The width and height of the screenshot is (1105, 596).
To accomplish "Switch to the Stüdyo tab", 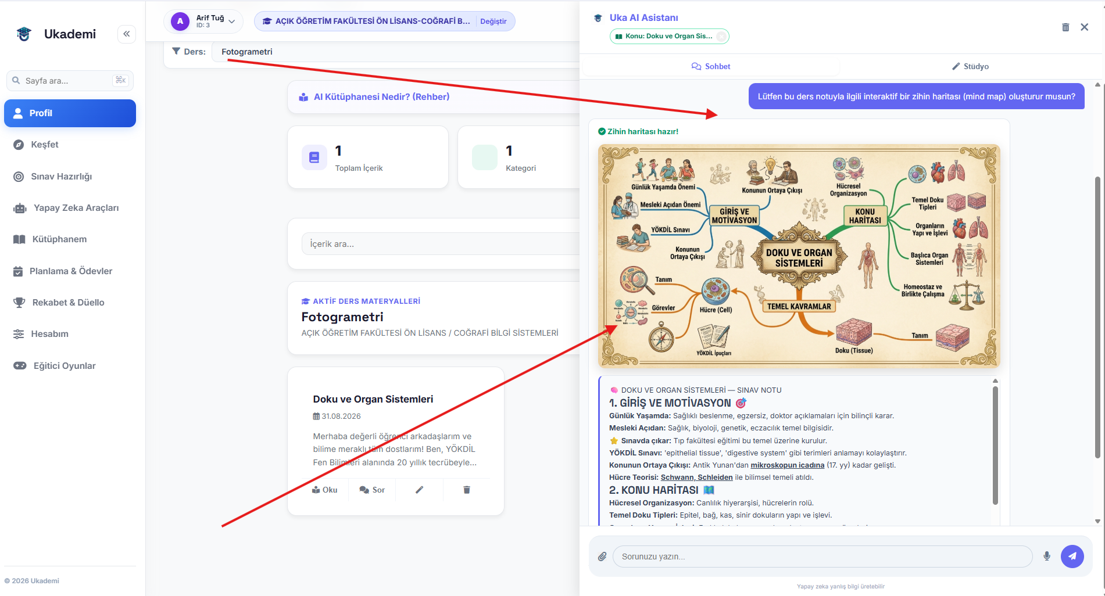I will [x=970, y=66].
